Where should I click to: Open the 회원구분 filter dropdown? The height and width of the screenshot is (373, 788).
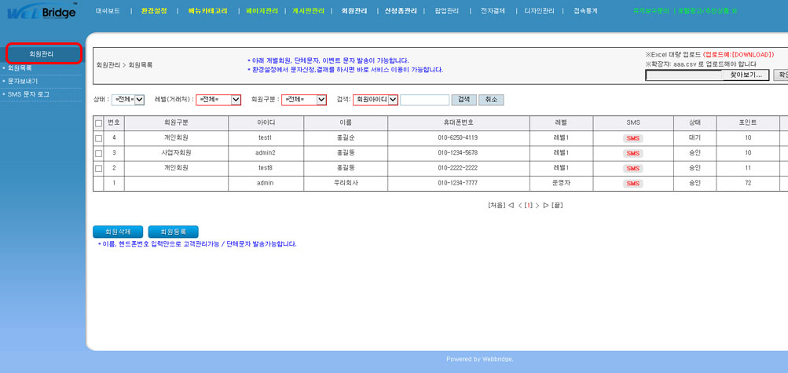coord(304,100)
